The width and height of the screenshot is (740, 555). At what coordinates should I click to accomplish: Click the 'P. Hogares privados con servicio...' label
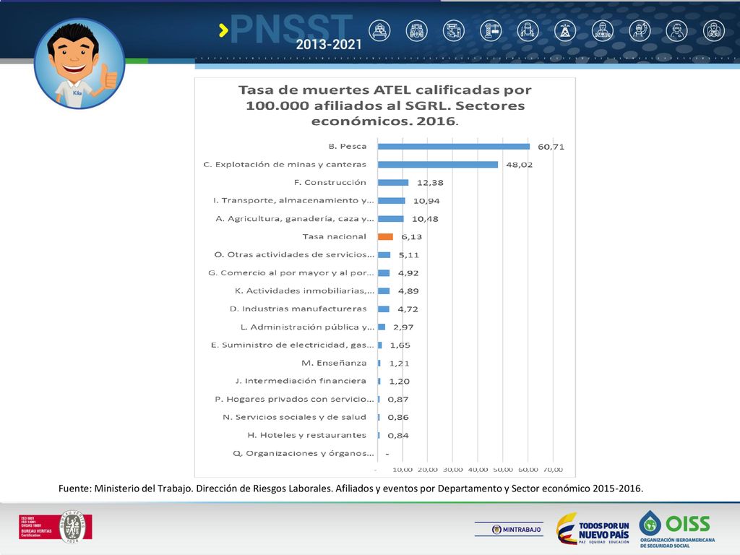click(x=294, y=399)
